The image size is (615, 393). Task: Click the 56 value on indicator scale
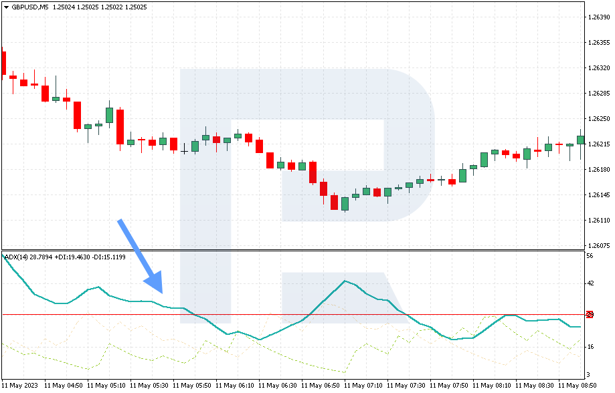point(590,256)
